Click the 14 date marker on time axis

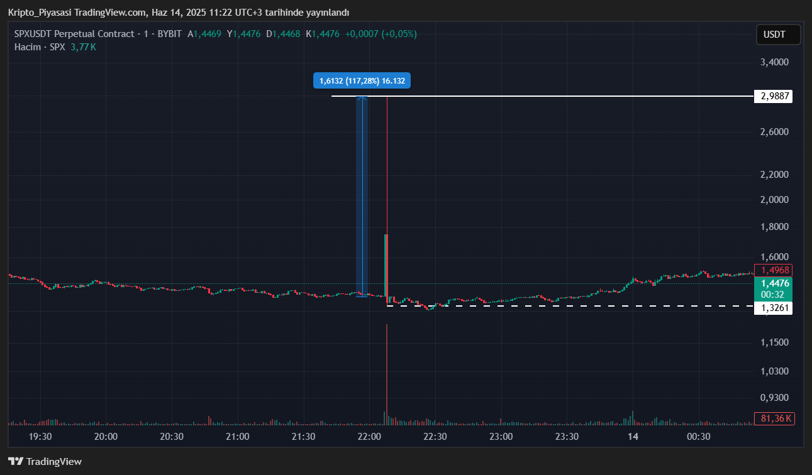633,437
